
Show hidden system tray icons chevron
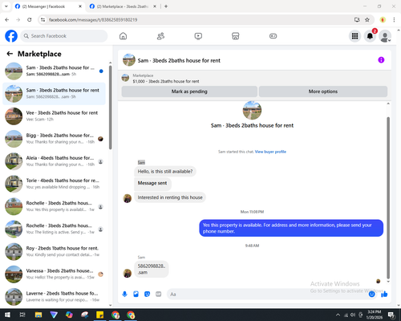coord(338,315)
